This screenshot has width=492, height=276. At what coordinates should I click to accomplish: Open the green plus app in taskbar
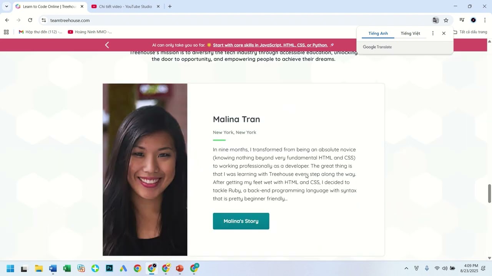click(95, 268)
